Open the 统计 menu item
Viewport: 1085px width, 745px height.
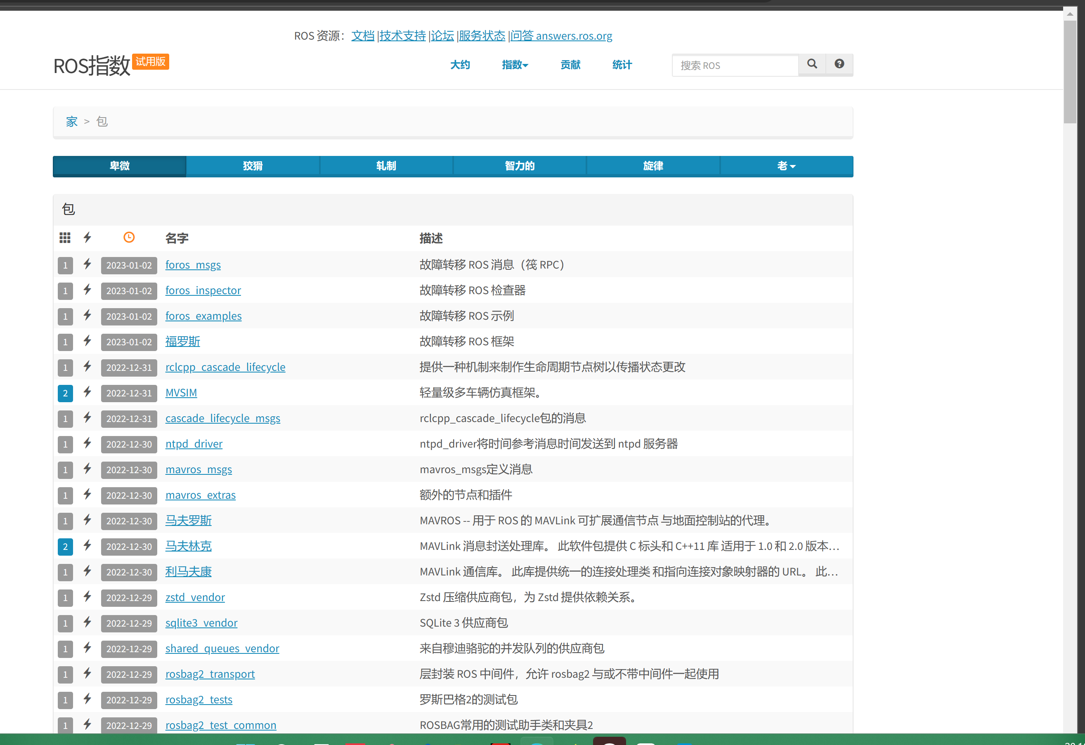tap(622, 65)
